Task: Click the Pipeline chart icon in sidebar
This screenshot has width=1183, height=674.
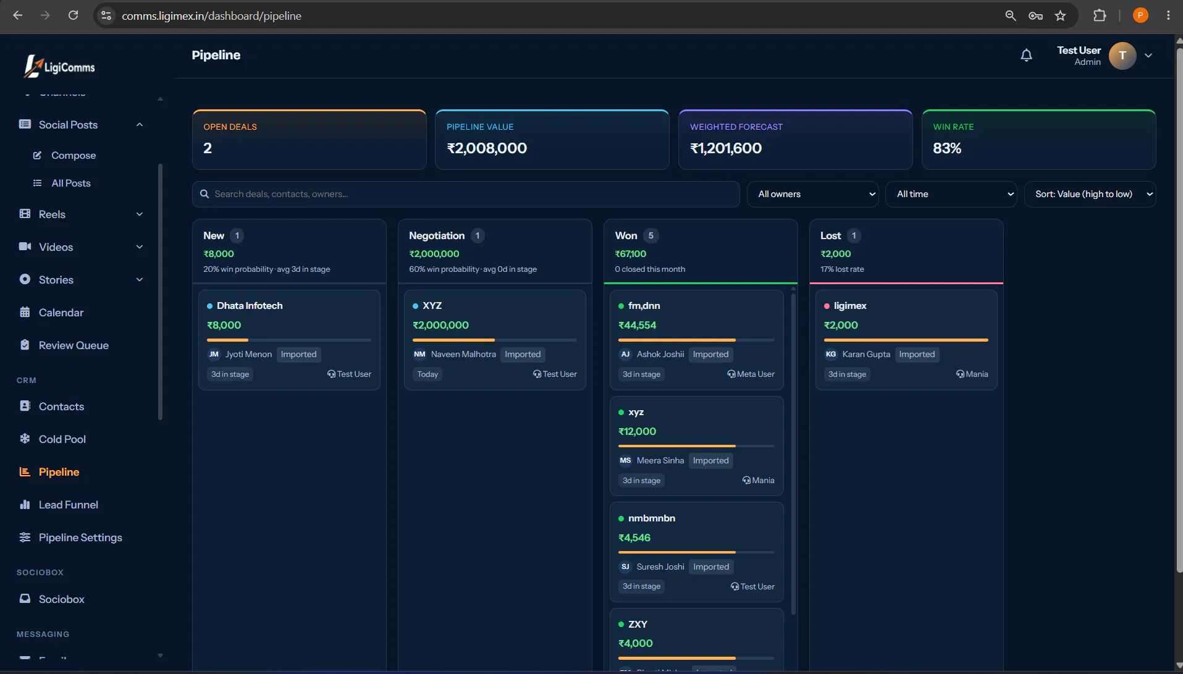Action: pos(25,471)
